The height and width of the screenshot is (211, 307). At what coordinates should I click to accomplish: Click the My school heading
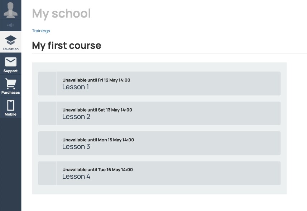61,14
